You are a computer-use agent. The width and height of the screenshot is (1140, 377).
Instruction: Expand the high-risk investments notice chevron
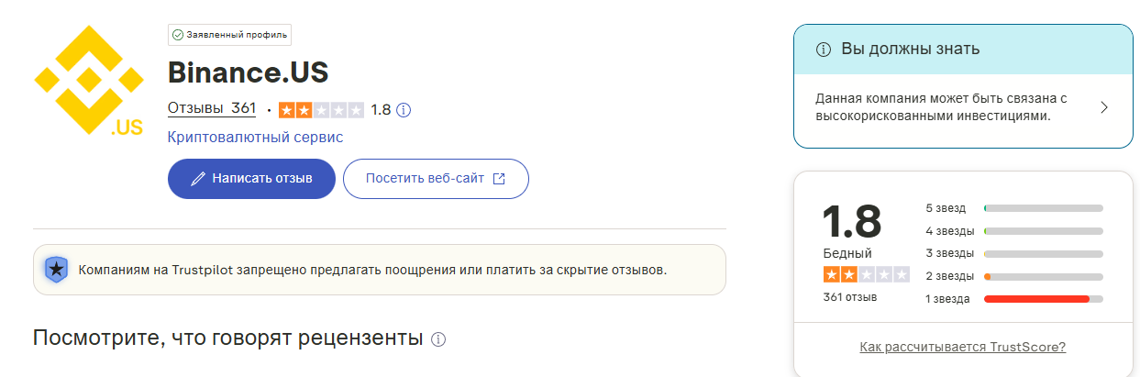[x=1103, y=107]
